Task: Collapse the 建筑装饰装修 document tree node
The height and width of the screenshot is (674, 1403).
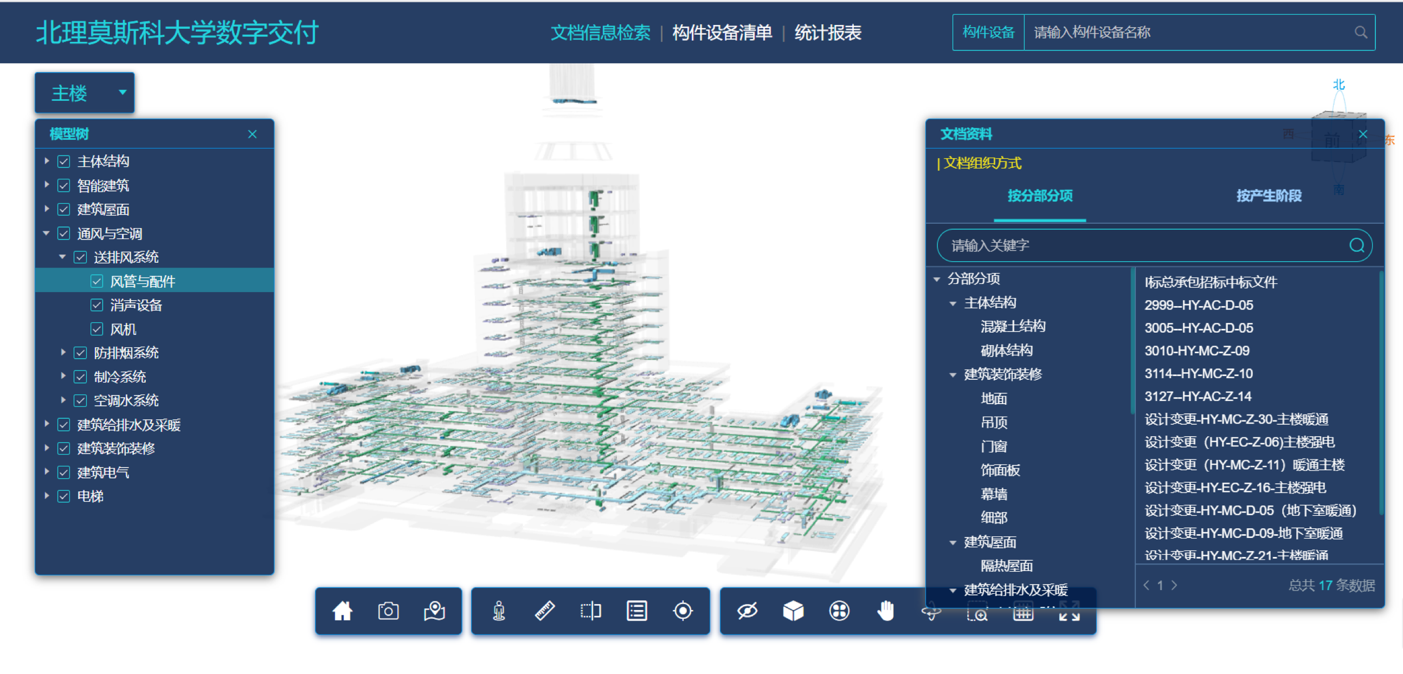Action: pyautogui.click(x=953, y=375)
